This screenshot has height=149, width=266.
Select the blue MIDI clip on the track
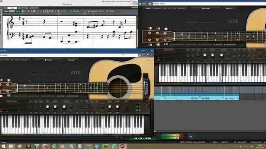point(197,97)
